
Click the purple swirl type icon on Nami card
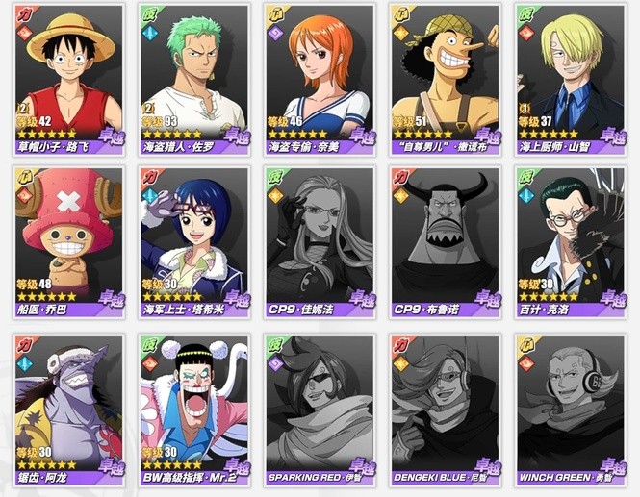click(274, 33)
